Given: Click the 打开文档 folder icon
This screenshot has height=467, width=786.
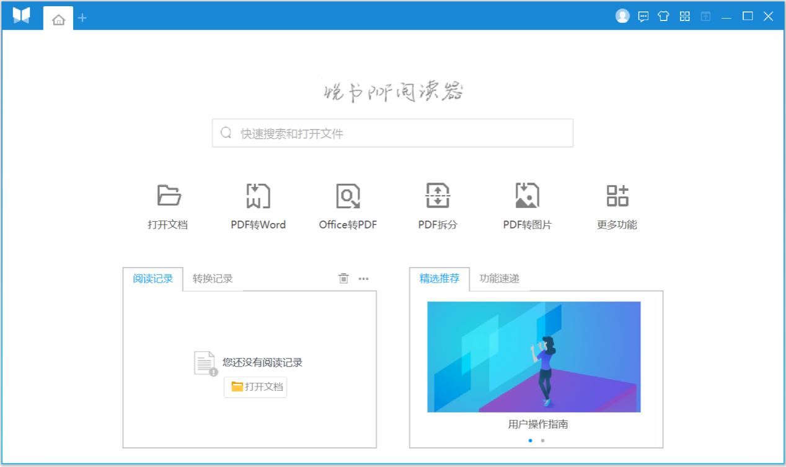Looking at the screenshot, I should pos(168,195).
